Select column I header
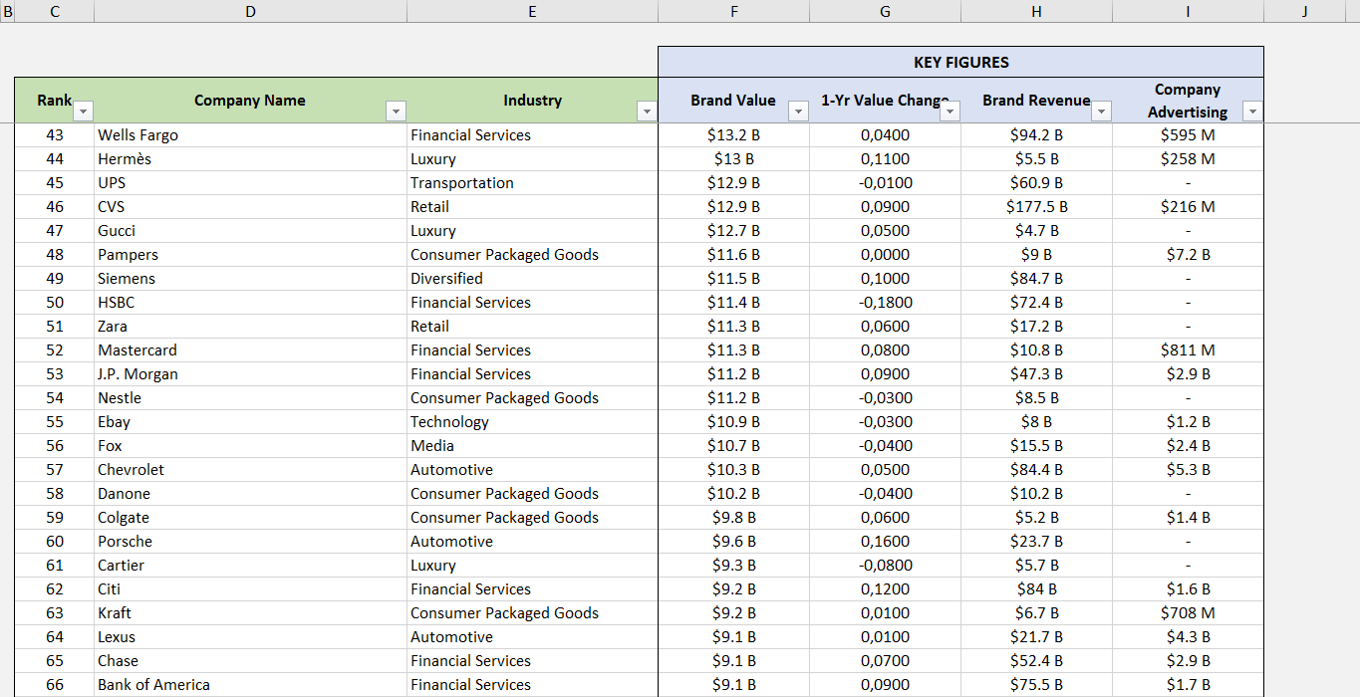This screenshot has width=1360, height=697. coord(1188,11)
